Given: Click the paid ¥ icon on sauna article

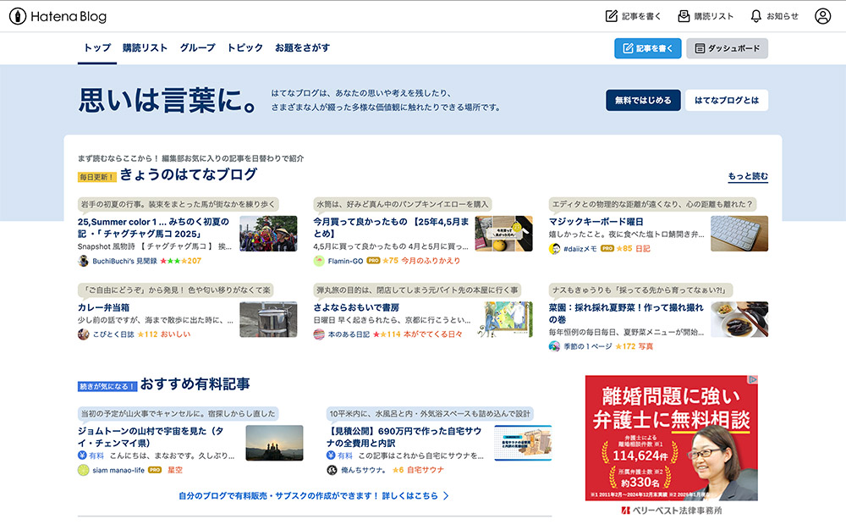Looking at the screenshot, I should tap(331, 455).
